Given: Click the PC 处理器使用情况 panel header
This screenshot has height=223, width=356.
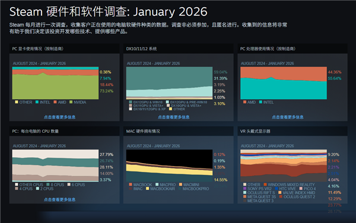Looking at the screenshot, I should pos(293,49).
